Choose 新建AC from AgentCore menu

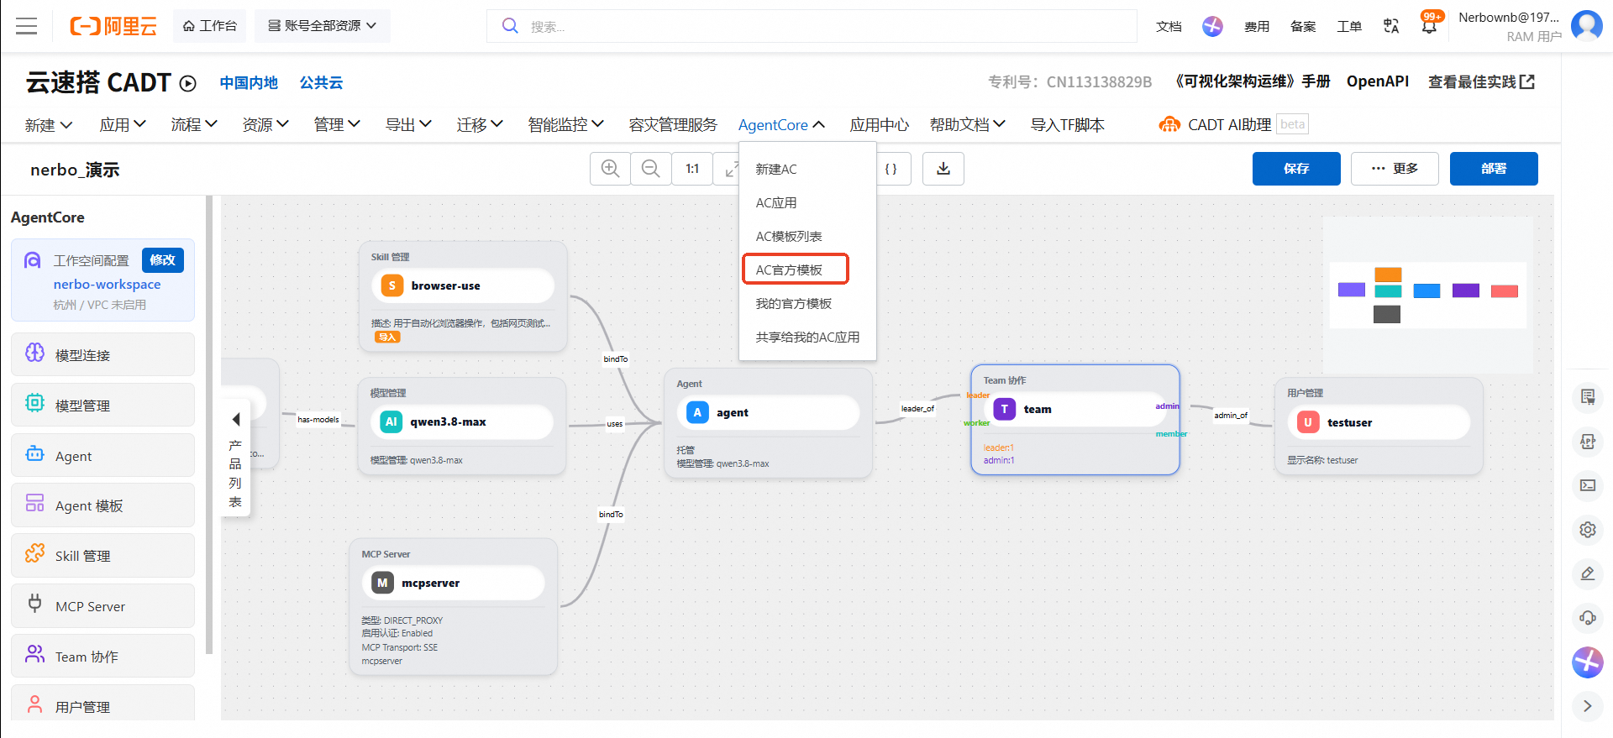[x=807, y=169]
